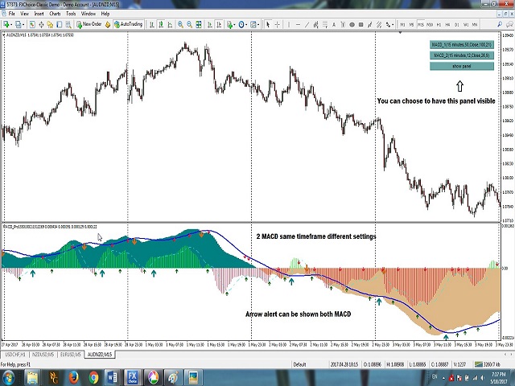Screen dimensions: 515x386
Task: Select the Trendline drawing tool
Action: coord(307,24)
